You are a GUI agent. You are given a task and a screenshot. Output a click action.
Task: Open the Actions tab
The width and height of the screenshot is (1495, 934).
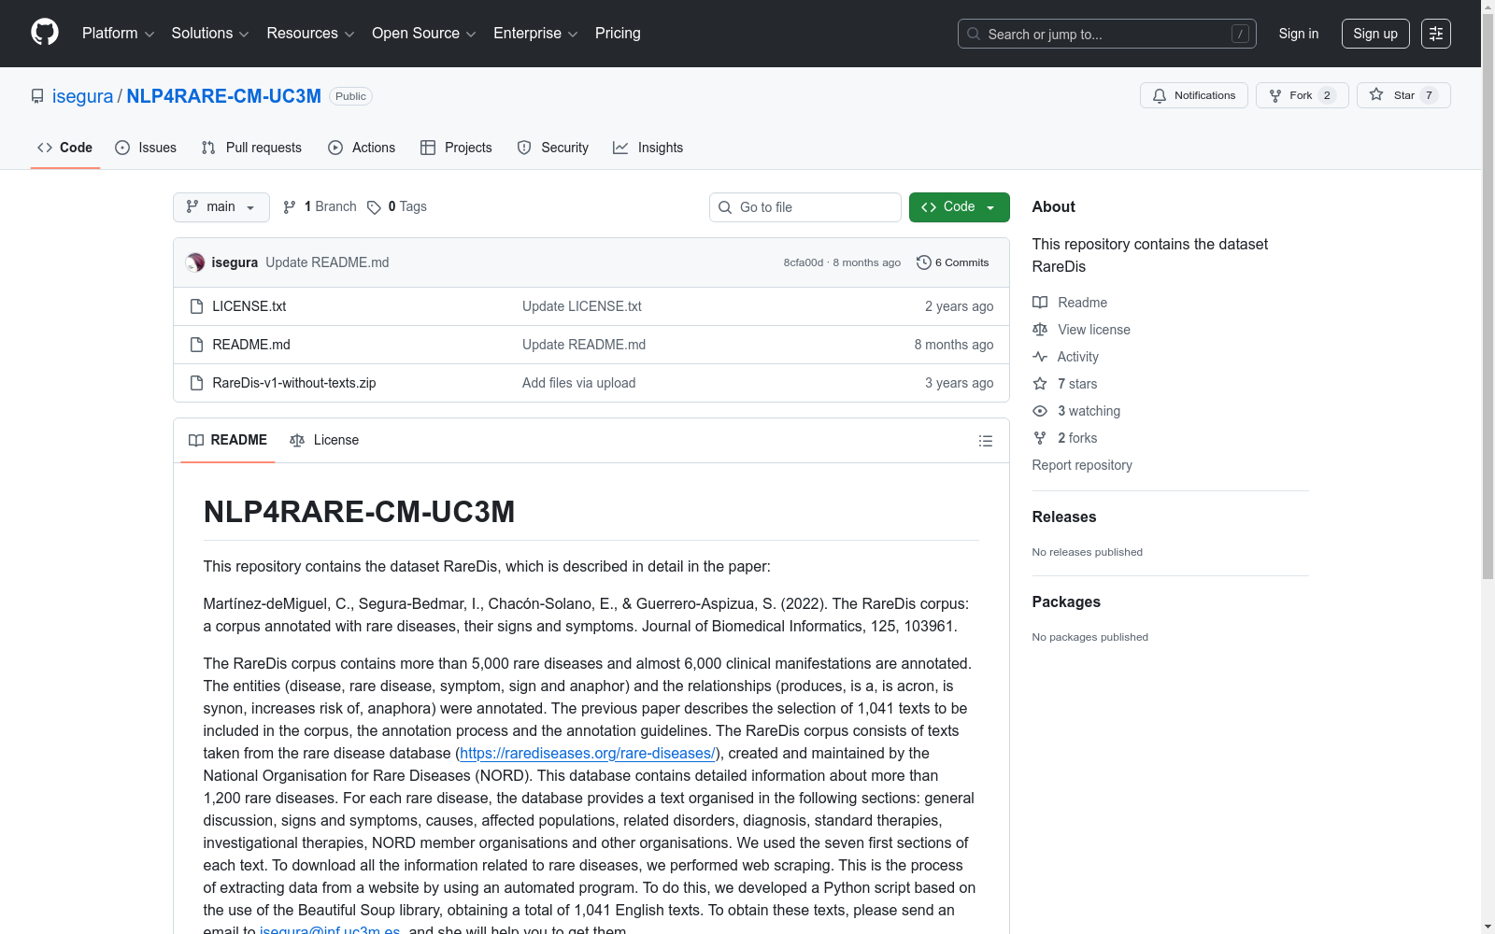pos(362,148)
